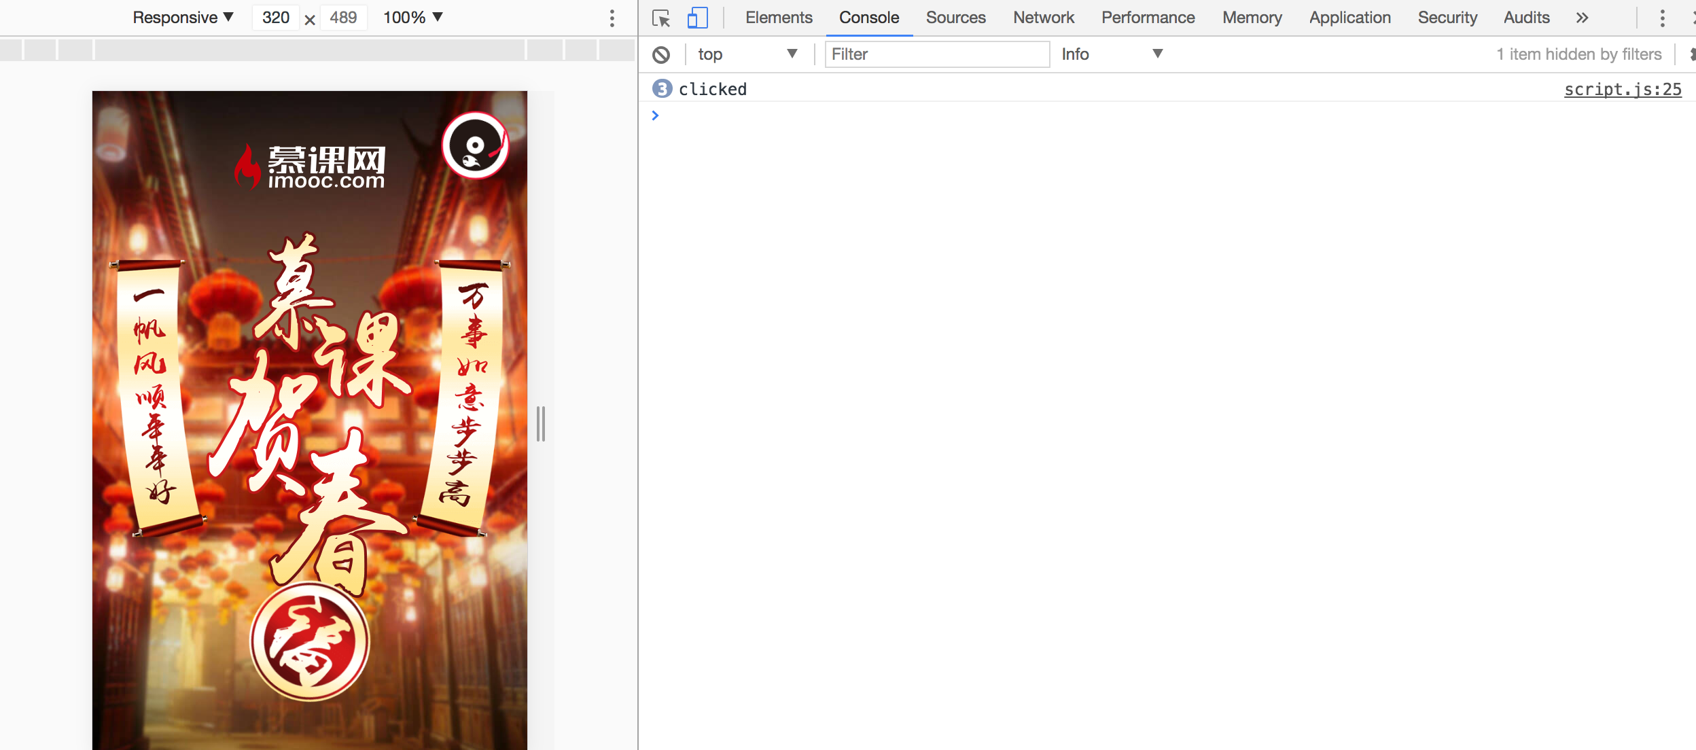The image size is (1696, 750).
Task: Click the 1 item hidden by filters text
Action: (x=1579, y=54)
